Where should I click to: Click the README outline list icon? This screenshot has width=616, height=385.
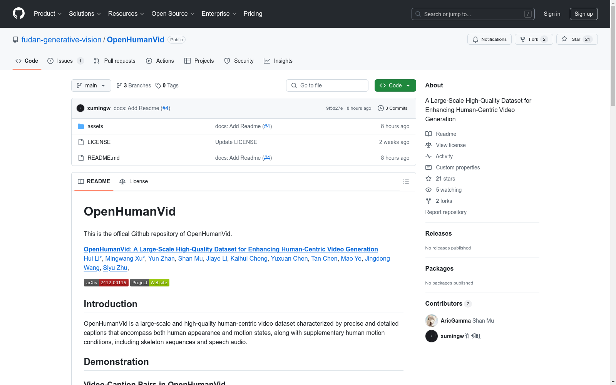[x=406, y=182]
